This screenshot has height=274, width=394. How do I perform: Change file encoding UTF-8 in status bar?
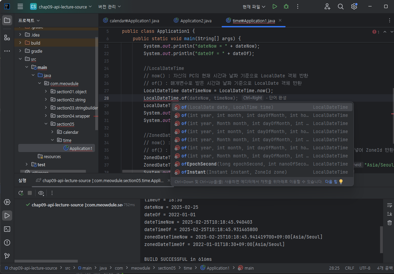[x=365, y=268]
